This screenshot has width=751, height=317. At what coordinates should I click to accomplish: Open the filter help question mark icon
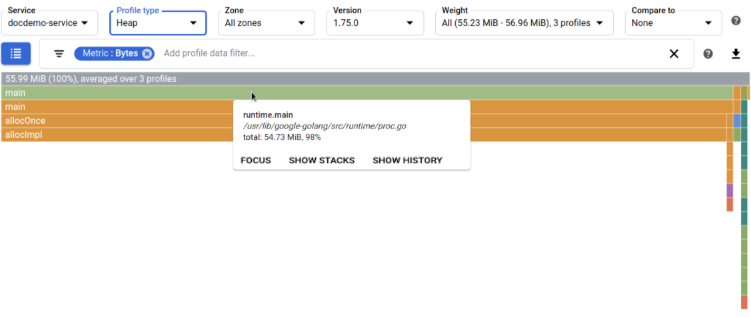(x=708, y=54)
